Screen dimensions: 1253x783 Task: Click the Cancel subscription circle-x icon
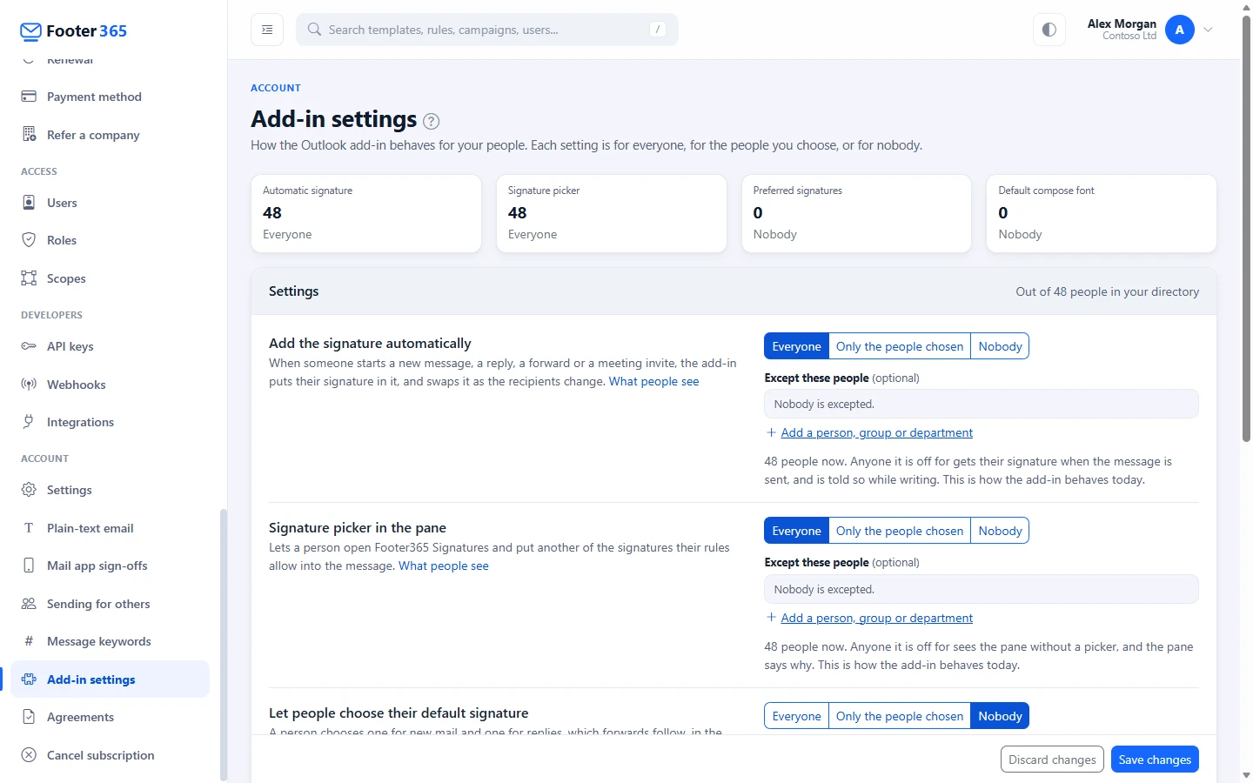[x=29, y=755]
